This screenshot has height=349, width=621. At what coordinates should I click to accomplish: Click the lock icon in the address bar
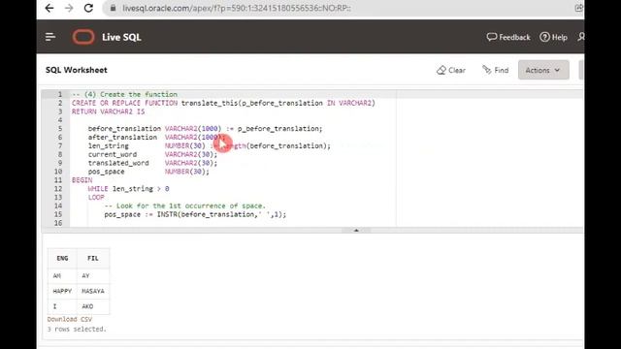[x=113, y=8]
